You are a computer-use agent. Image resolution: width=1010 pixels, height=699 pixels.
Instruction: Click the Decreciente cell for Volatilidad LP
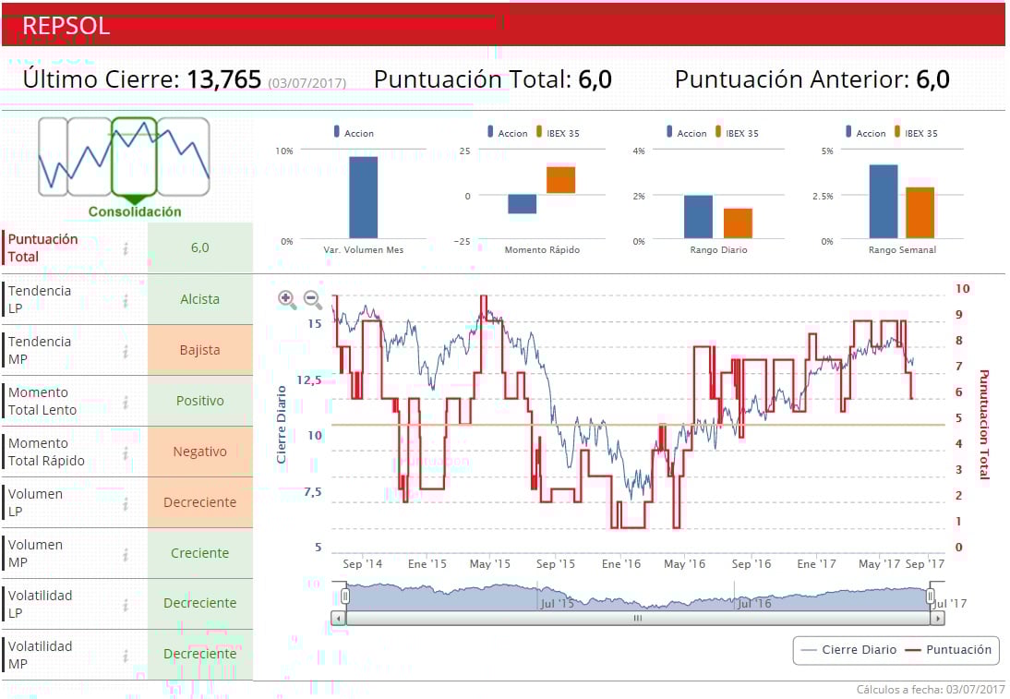pos(200,604)
